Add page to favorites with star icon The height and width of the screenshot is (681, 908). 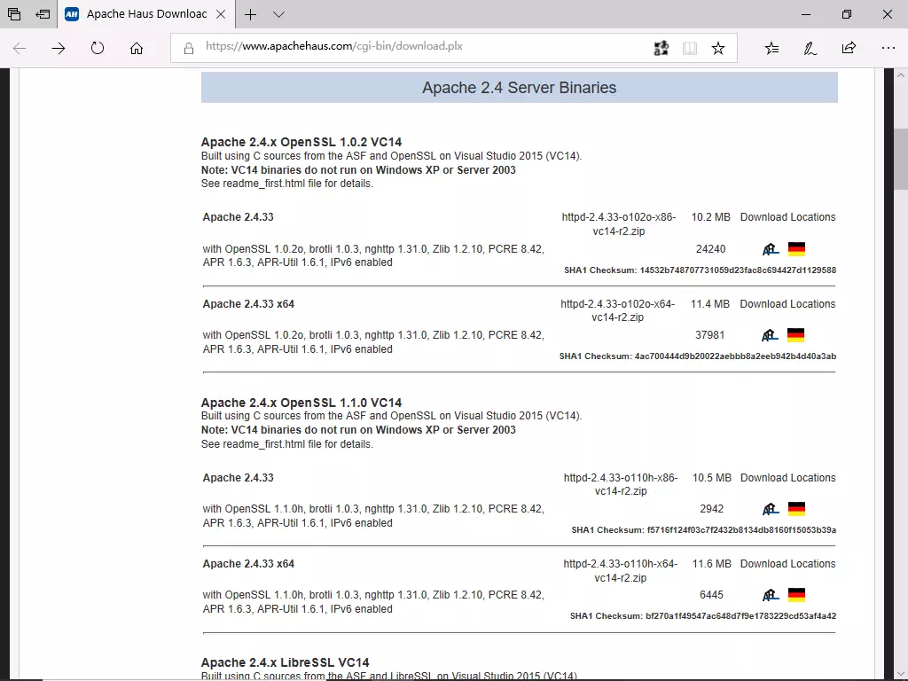pyautogui.click(x=718, y=48)
